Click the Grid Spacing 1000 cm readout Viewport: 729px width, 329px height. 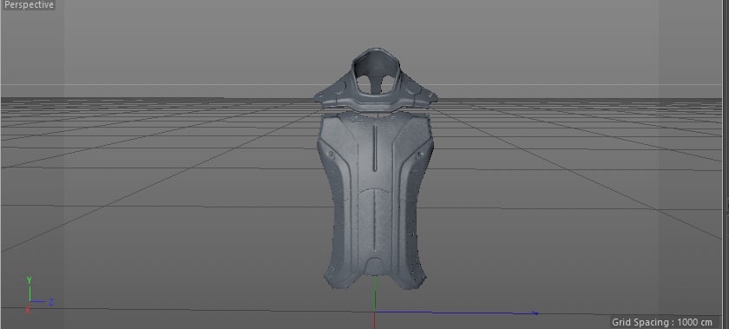click(x=662, y=322)
